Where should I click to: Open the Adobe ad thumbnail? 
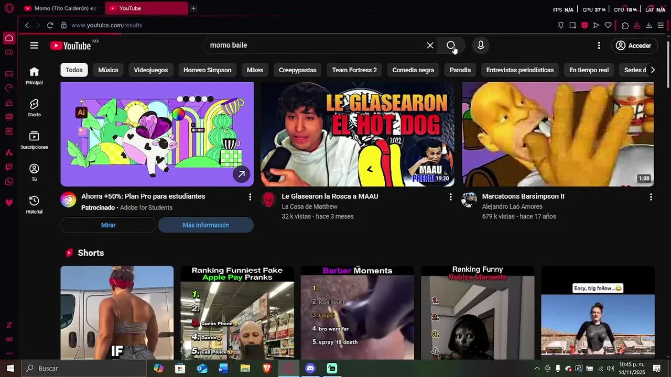(x=157, y=134)
